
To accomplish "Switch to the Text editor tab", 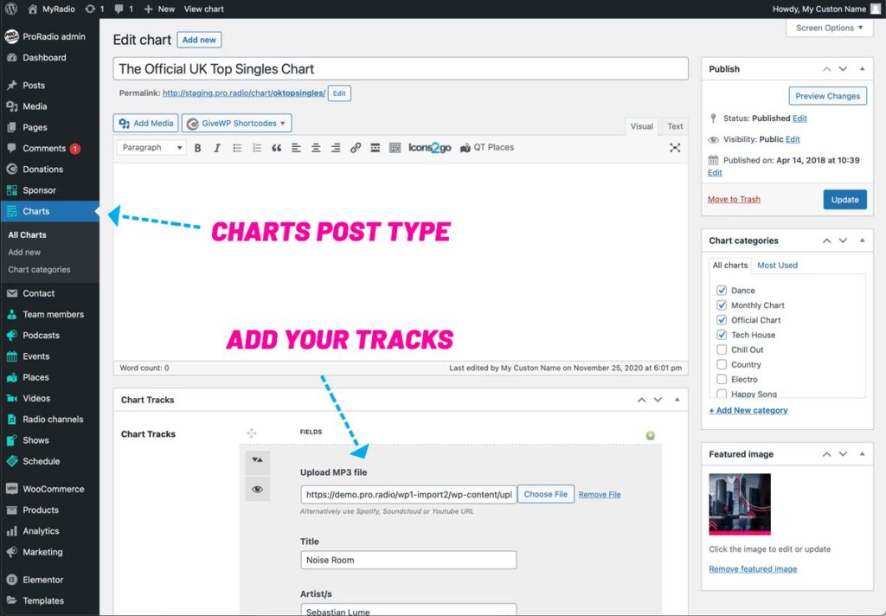I will [x=675, y=126].
